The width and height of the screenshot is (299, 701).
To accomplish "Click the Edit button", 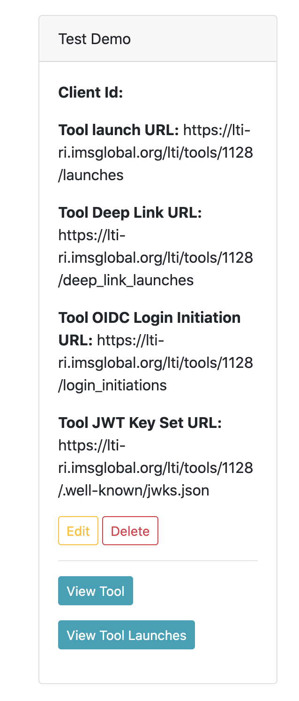I will tap(78, 530).
